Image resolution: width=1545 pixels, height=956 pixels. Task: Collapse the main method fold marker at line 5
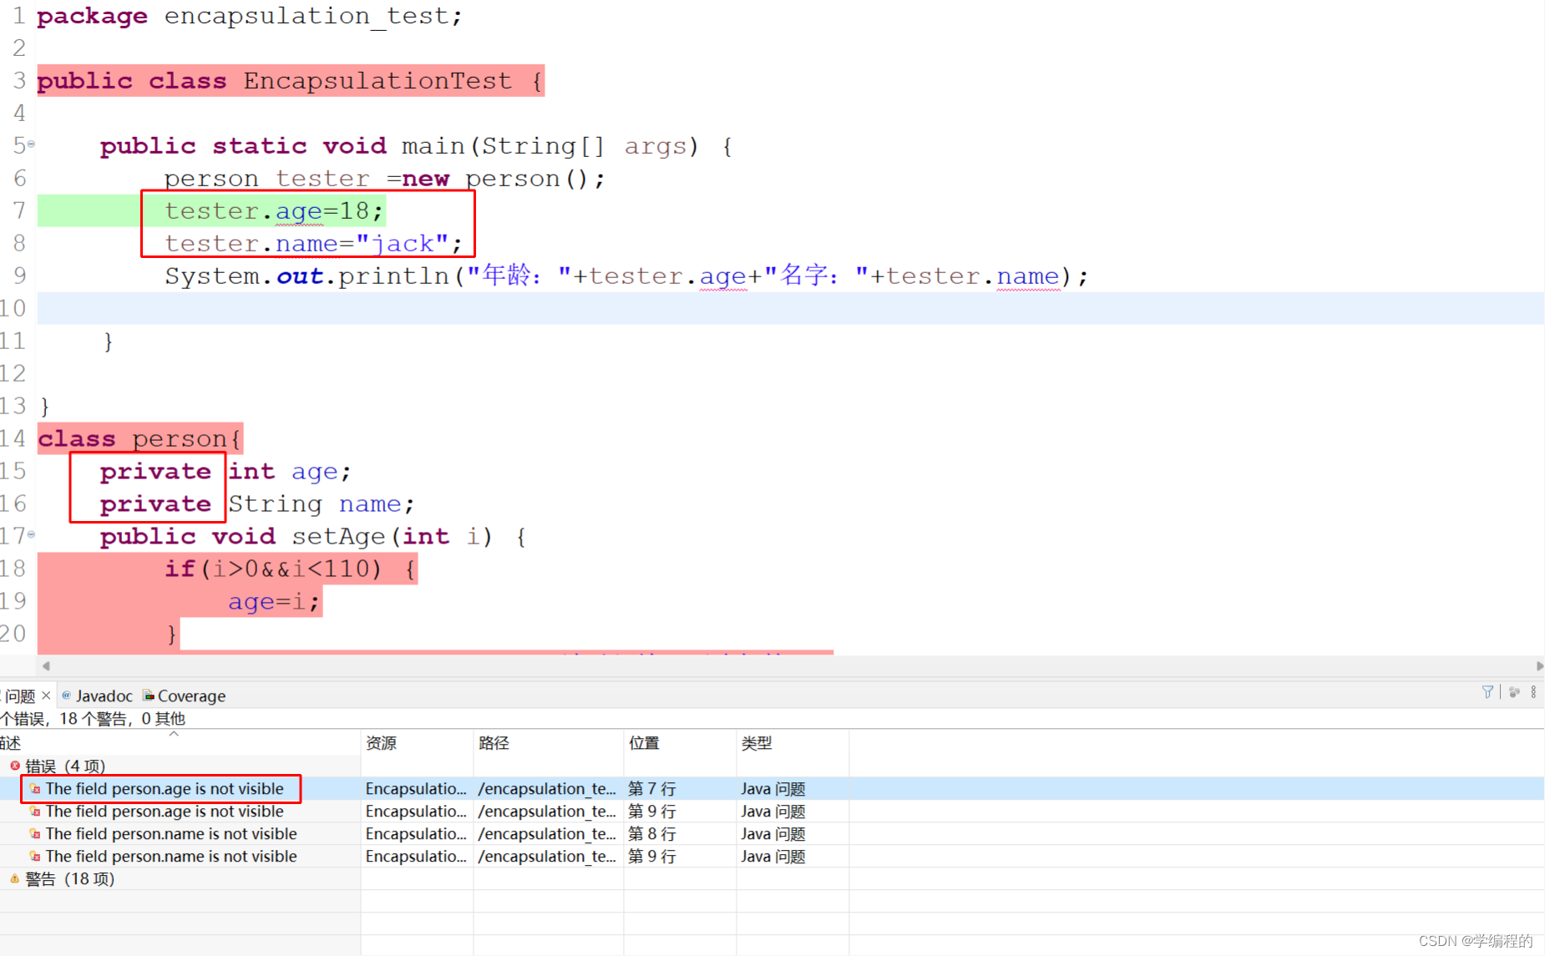click(31, 144)
